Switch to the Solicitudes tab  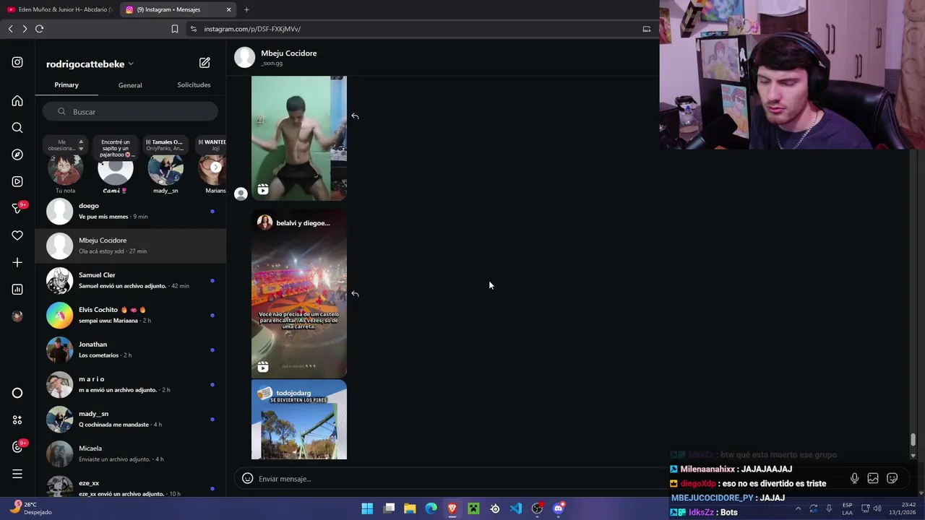pos(194,85)
